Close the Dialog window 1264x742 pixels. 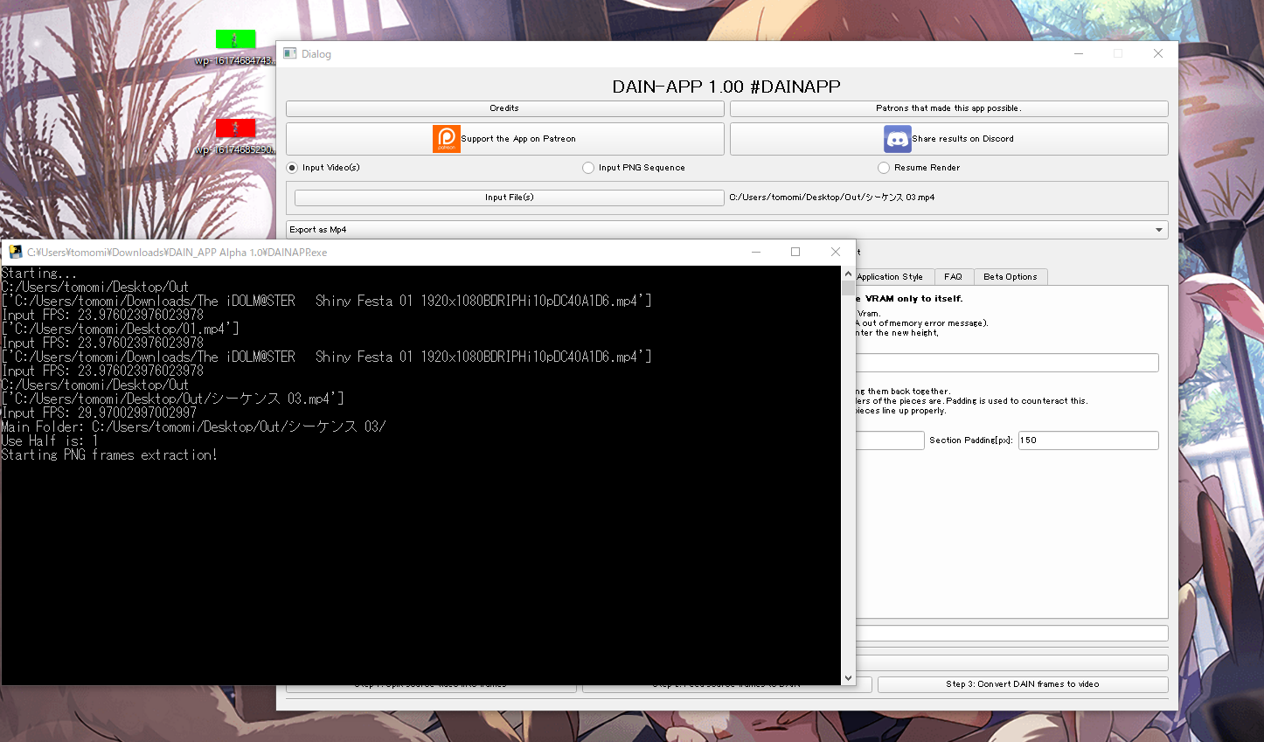1158,53
